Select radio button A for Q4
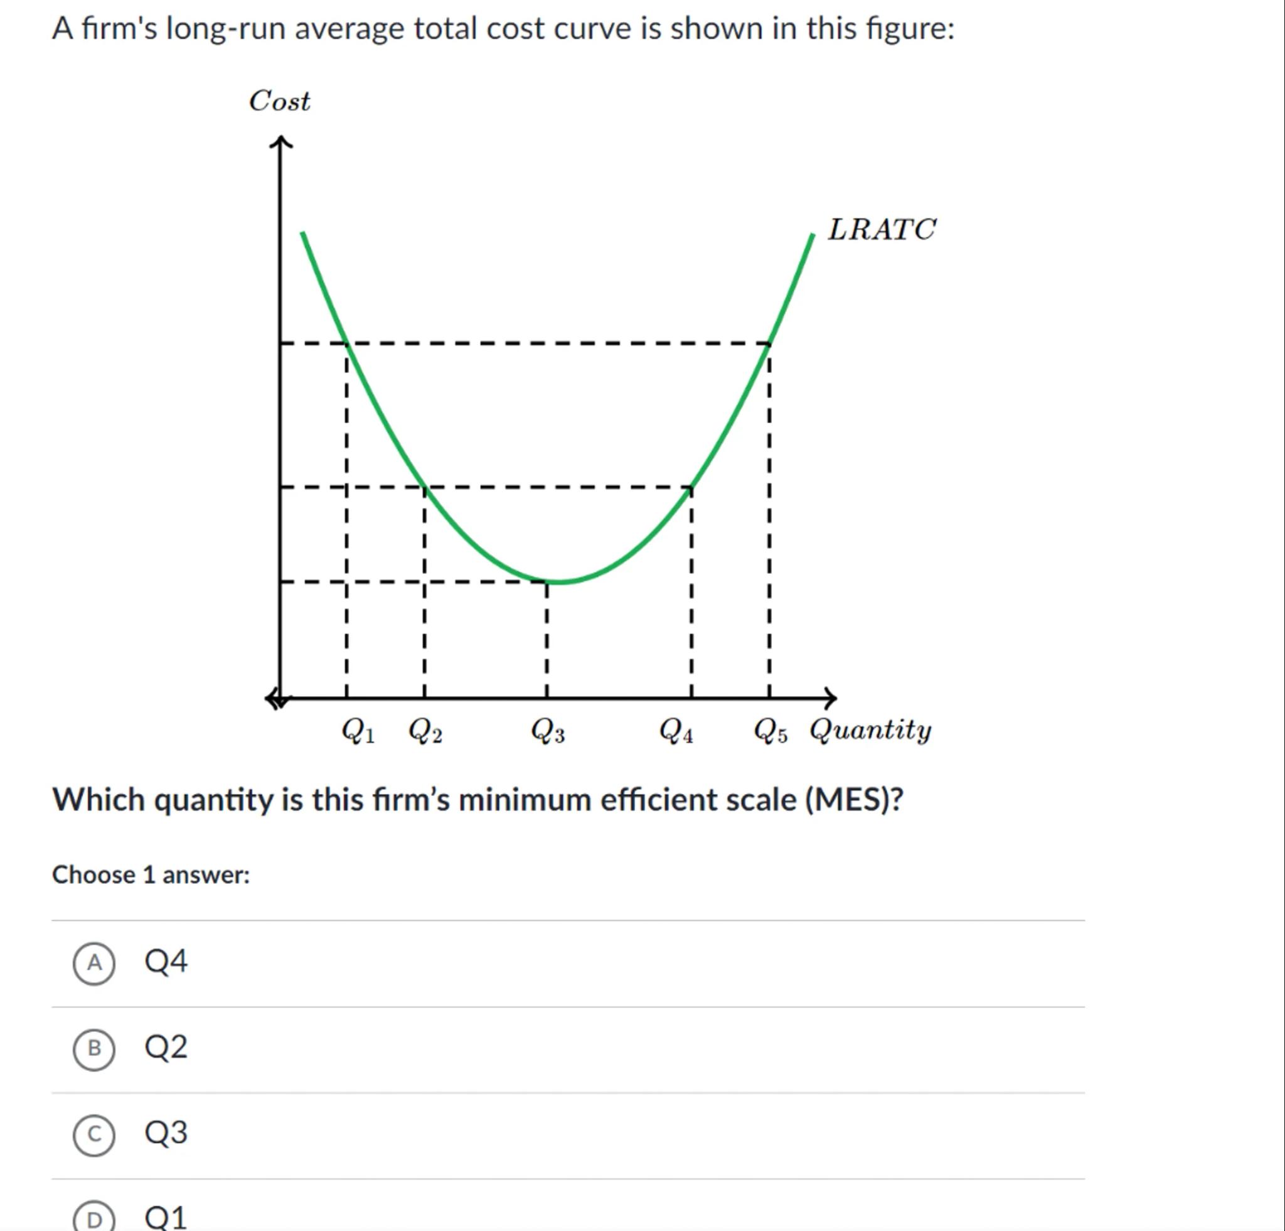The height and width of the screenshot is (1231, 1285). pyautogui.click(x=94, y=963)
